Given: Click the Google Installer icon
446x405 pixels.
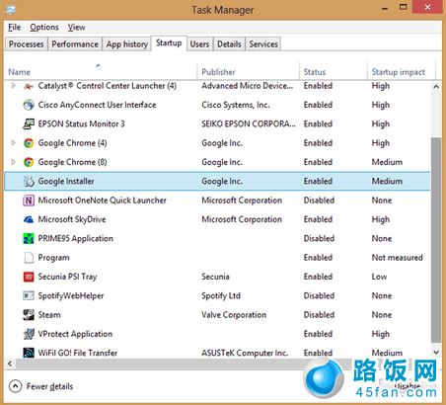Looking at the screenshot, I should [29, 182].
